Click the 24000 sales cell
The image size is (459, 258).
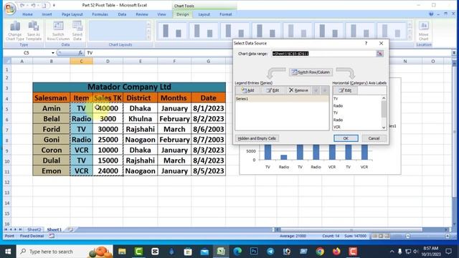coord(108,171)
